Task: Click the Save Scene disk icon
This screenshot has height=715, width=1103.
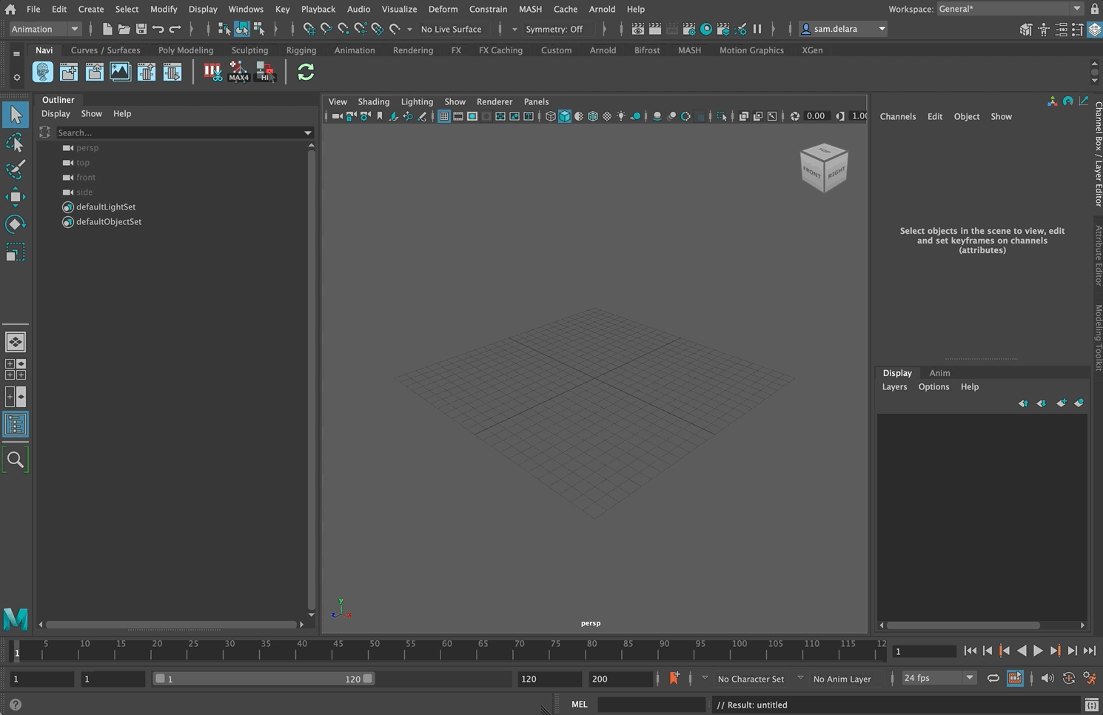Action: pyautogui.click(x=141, y=29)
